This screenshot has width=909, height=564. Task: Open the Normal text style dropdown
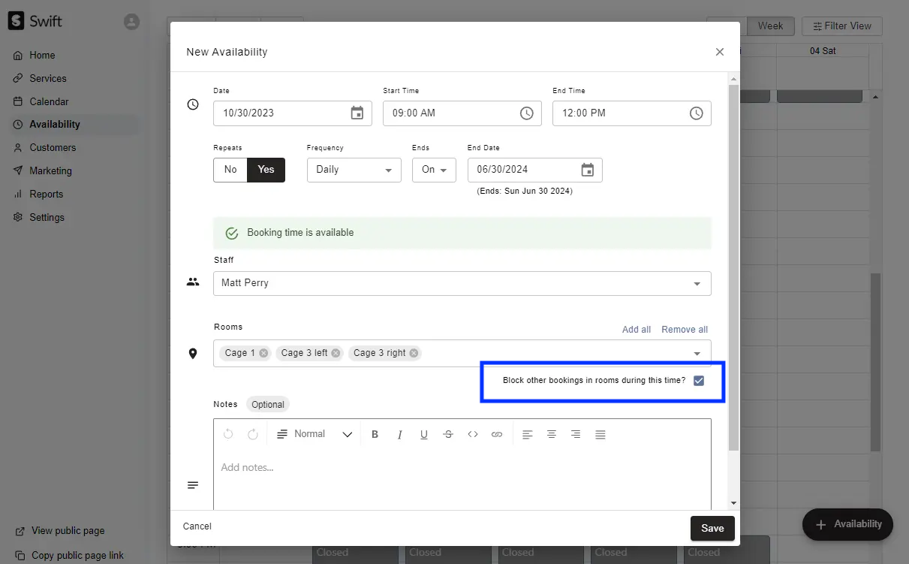pyautogui.click(x=315, y=435)
